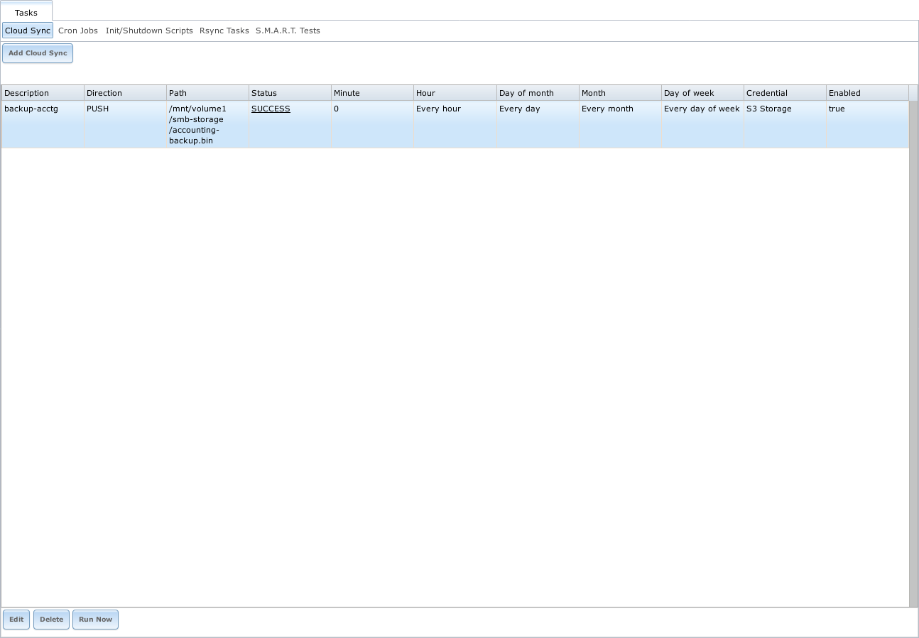Stay on the Cloud Sync tab
This screenshot has width=919, height=638.
28,31
